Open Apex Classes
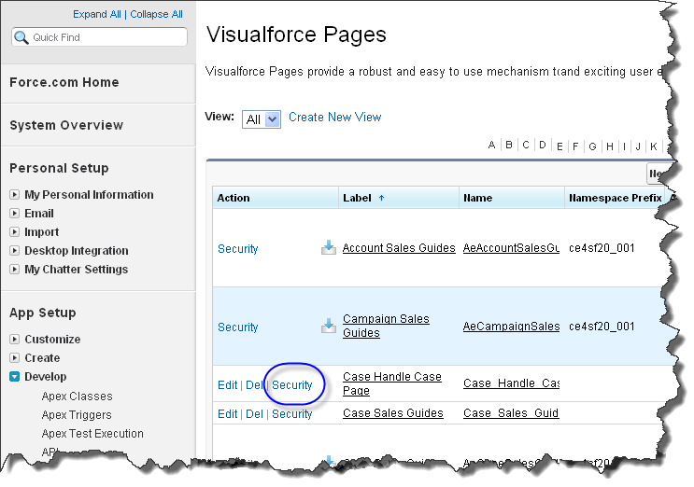 click(77, 396)
